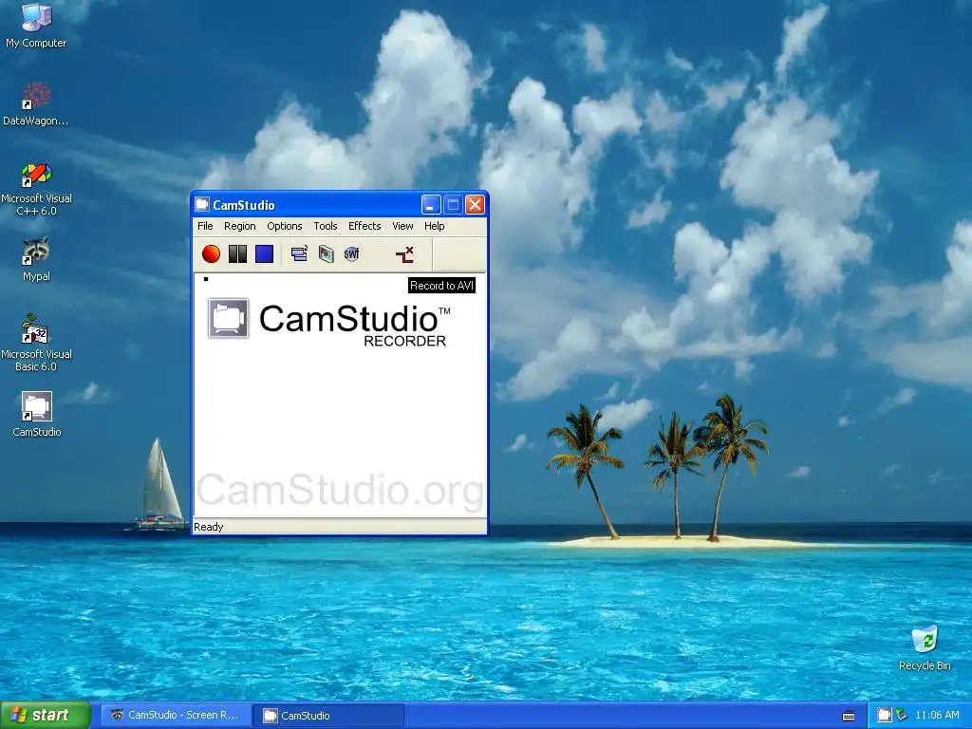Click the CamStudio title bar icon
Viewport: 972px width, 729px height.
point(202,205)
